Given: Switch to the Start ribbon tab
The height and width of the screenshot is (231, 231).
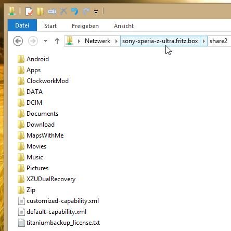Looking at the screenshot, I should 50,26.
